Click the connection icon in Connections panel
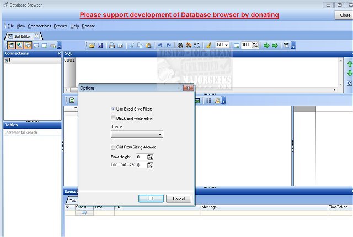Viewport: 353px width, 237px height. (7, 60)
